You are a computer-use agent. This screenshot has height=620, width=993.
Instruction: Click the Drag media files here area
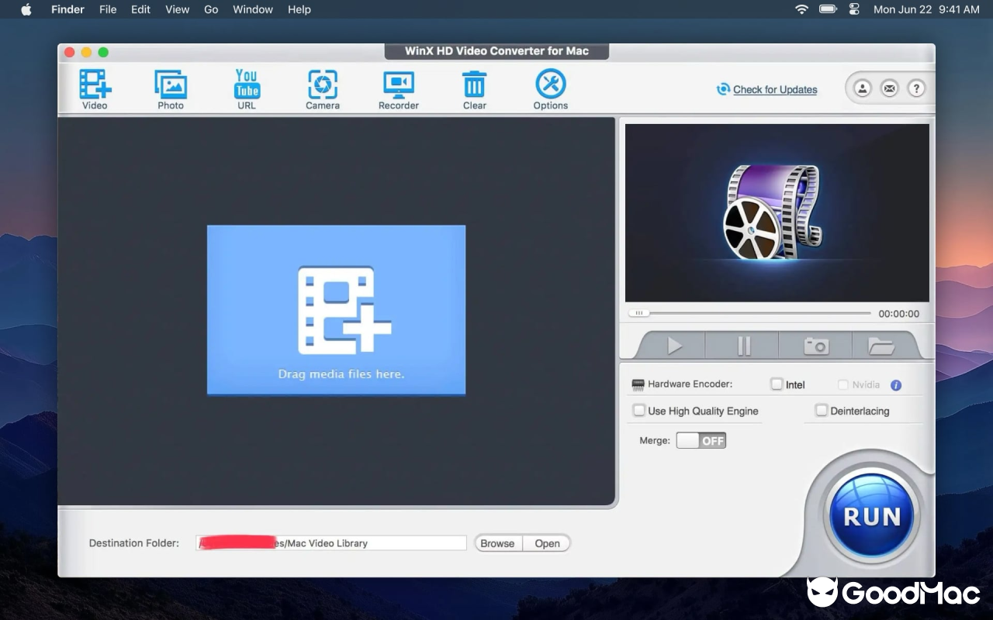pyautogui.click(x=336, y=310)
